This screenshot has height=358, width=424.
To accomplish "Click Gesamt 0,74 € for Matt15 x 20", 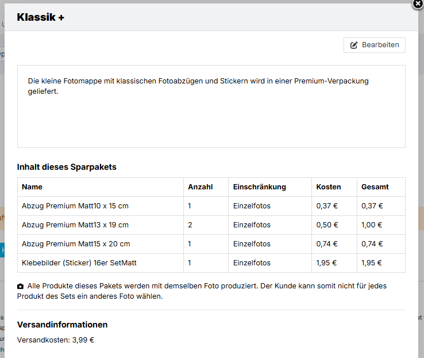I will coord(372,244).
